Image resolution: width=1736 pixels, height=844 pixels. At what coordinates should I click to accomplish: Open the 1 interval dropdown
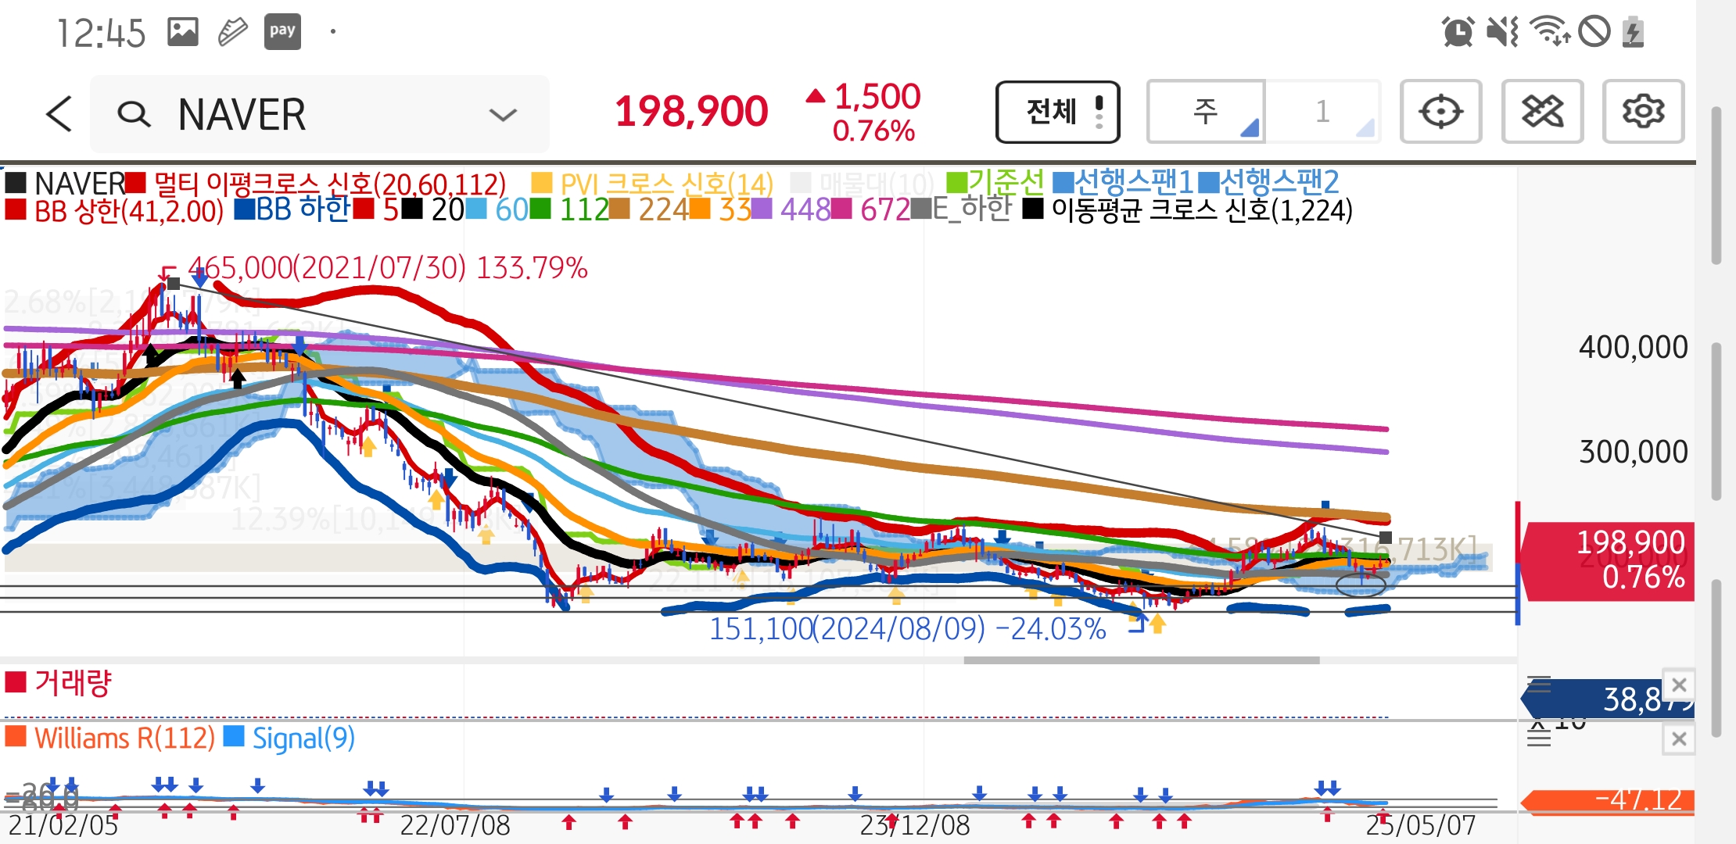[1323, 111]
